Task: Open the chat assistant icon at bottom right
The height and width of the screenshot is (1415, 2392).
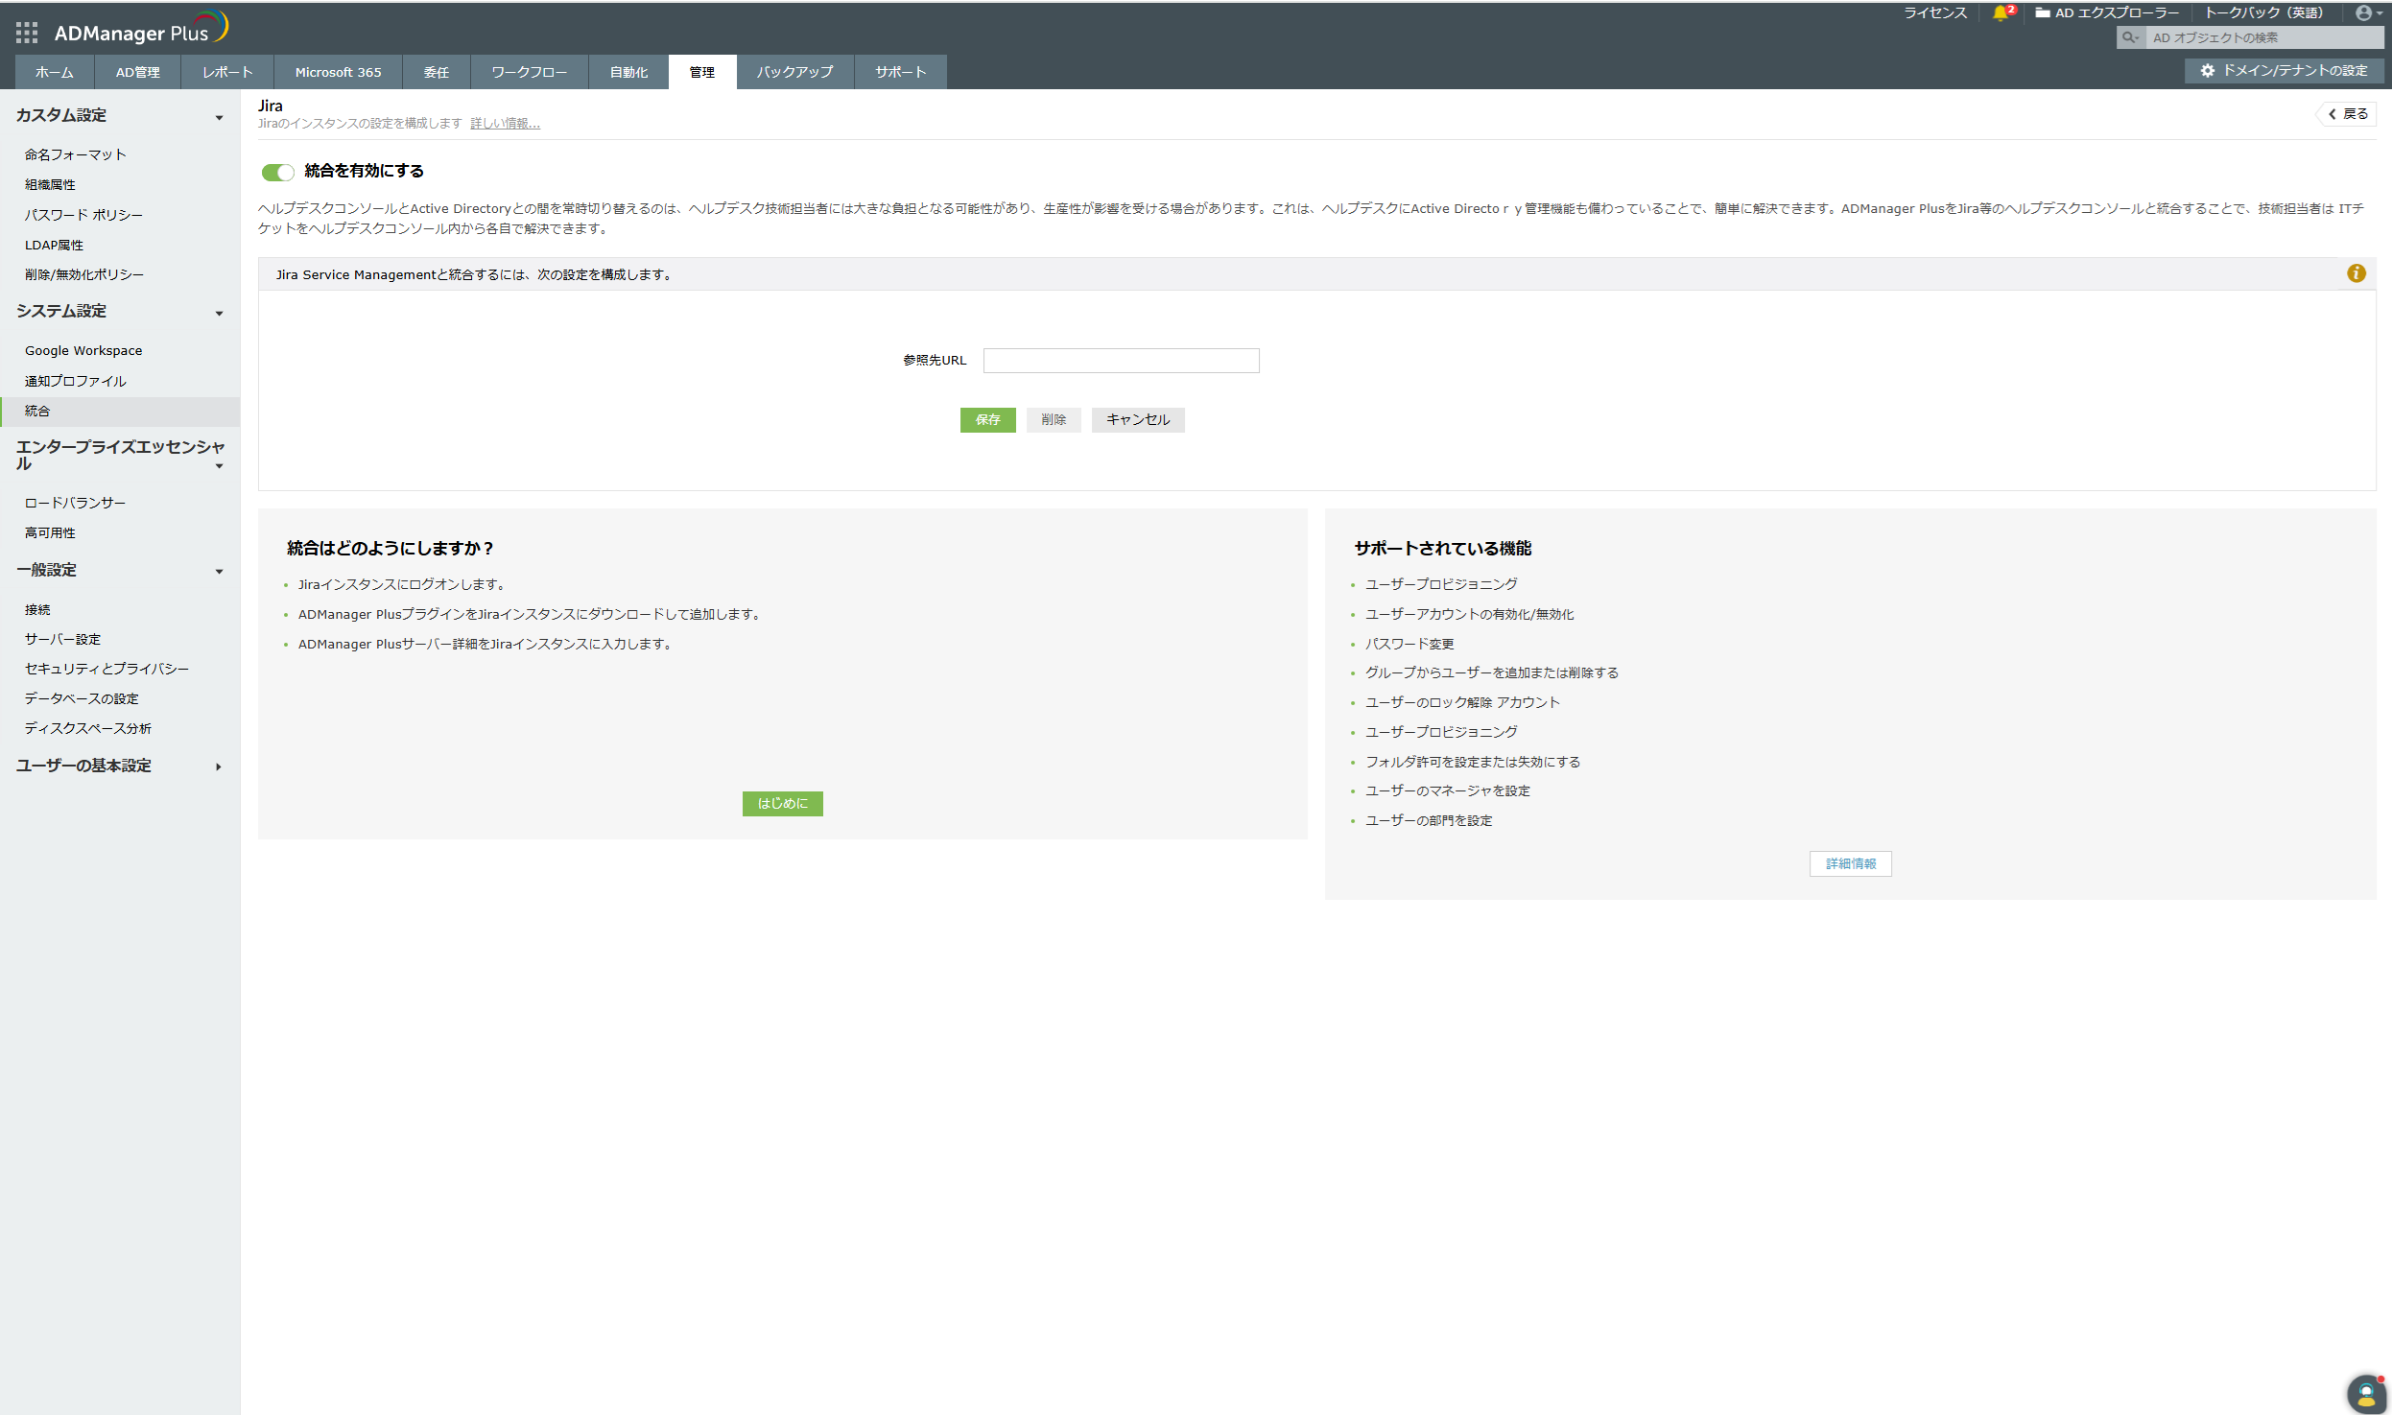Action: [x=2365, y=1393]
